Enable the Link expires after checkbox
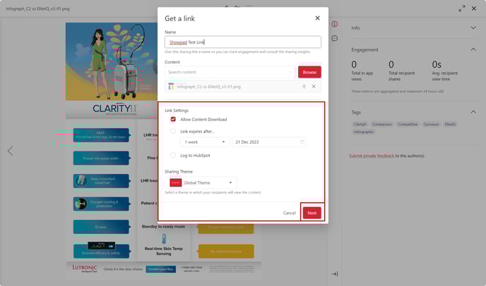This screenshot has height=286, width=486. pos(174,131)
